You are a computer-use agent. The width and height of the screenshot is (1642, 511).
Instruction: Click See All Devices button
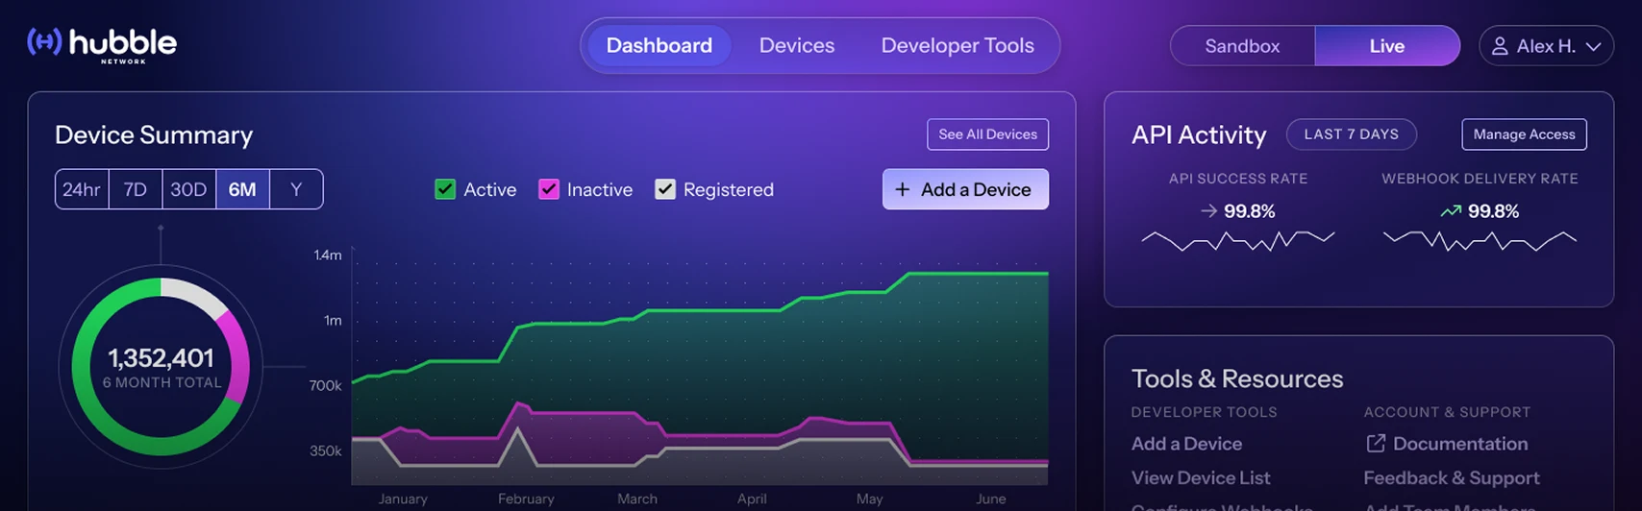(987, 134)
